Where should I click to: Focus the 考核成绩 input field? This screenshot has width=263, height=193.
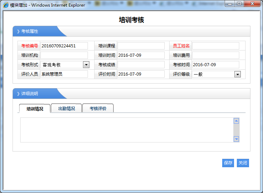point(141,65)
